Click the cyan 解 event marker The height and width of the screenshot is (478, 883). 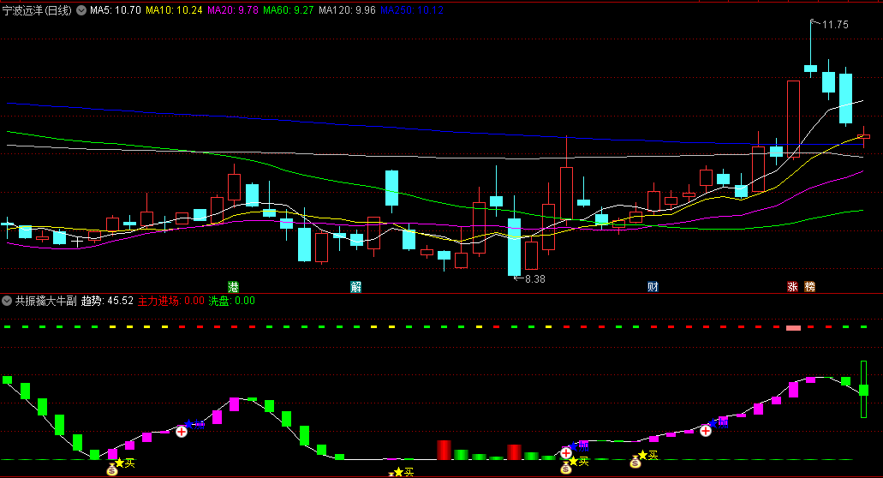tap(356, 287)
